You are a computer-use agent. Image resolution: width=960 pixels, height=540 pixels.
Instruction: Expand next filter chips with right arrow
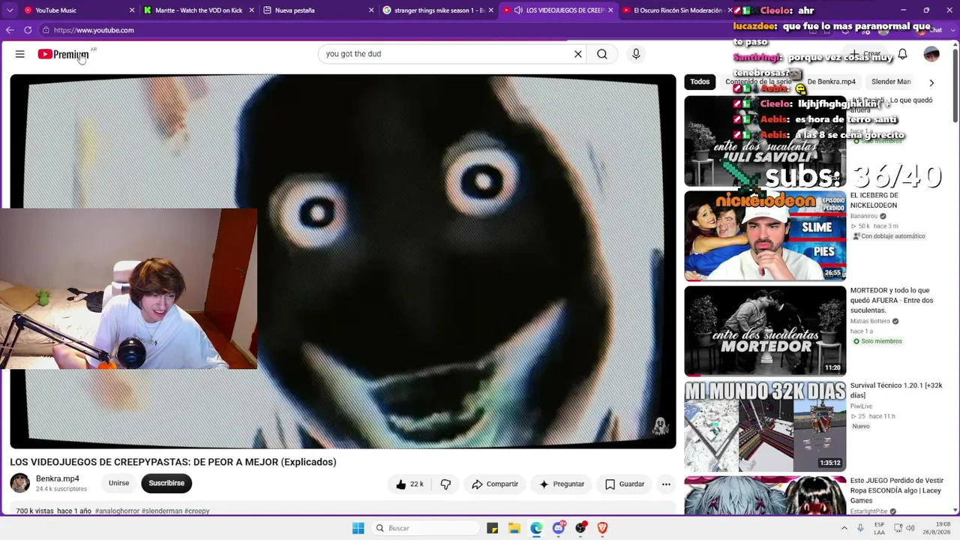[931, 82]
